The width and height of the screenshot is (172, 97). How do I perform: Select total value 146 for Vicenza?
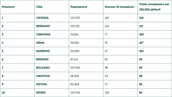click(141, 18)
